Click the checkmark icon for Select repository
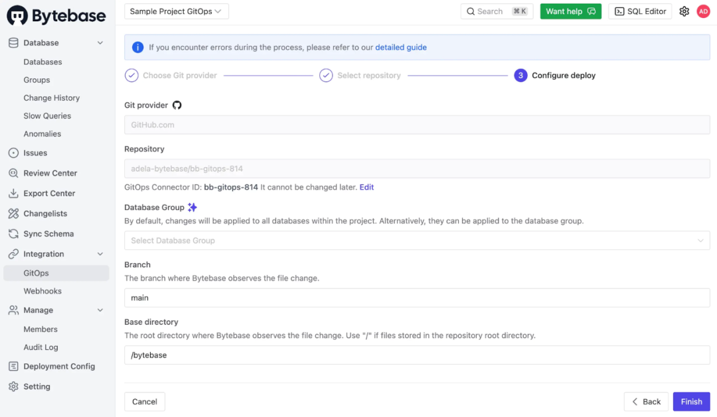Viewport: 717px width, 417px height. 326,76
